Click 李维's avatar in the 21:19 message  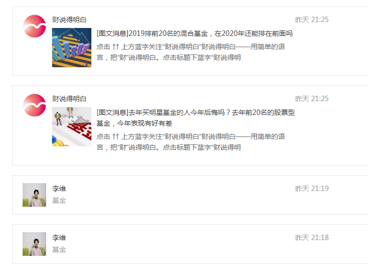[x=34, y=195]
